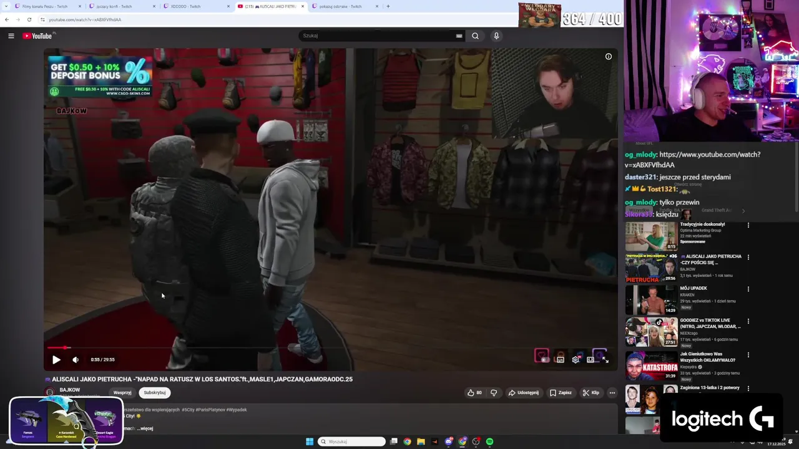
Task: Click the GET $0.50 deposit bonus banner
Action: 100,77
